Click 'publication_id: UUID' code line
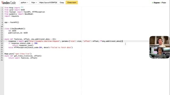 pos(18,33)
